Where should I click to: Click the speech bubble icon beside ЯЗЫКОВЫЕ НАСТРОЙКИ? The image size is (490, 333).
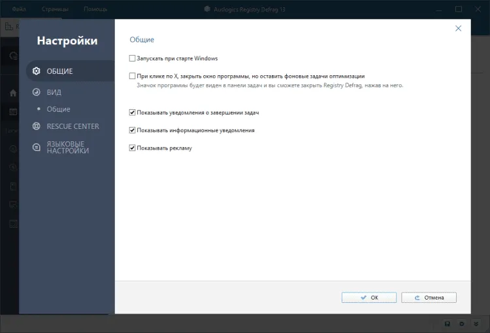click(36, 147)
